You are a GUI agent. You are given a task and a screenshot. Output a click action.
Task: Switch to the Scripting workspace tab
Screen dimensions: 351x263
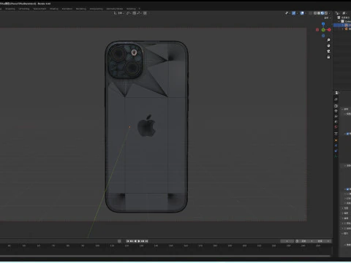[x=131, y=9]
